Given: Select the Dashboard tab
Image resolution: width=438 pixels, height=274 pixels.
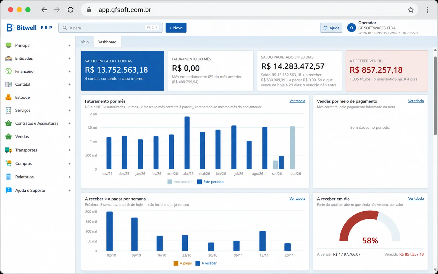Looking at the screenshot, I should [x=107, y=42].
